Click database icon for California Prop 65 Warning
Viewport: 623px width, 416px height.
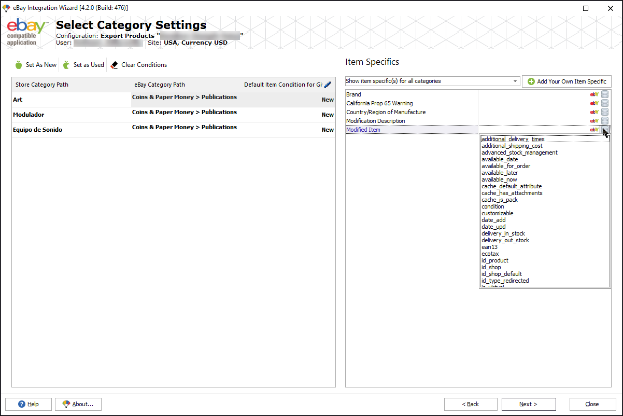coord(605,103)
